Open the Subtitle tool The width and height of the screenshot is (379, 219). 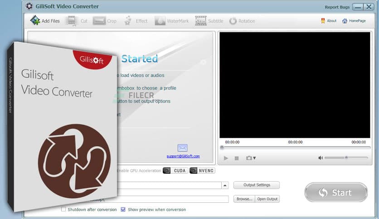coord(209,21)
